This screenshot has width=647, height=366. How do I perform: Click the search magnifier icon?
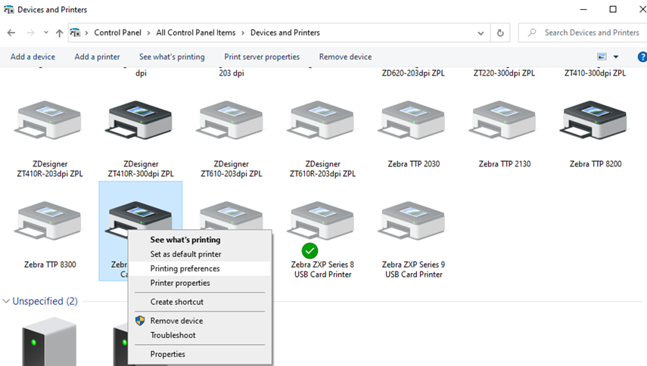pyautogui.click(x=532, y=33)
